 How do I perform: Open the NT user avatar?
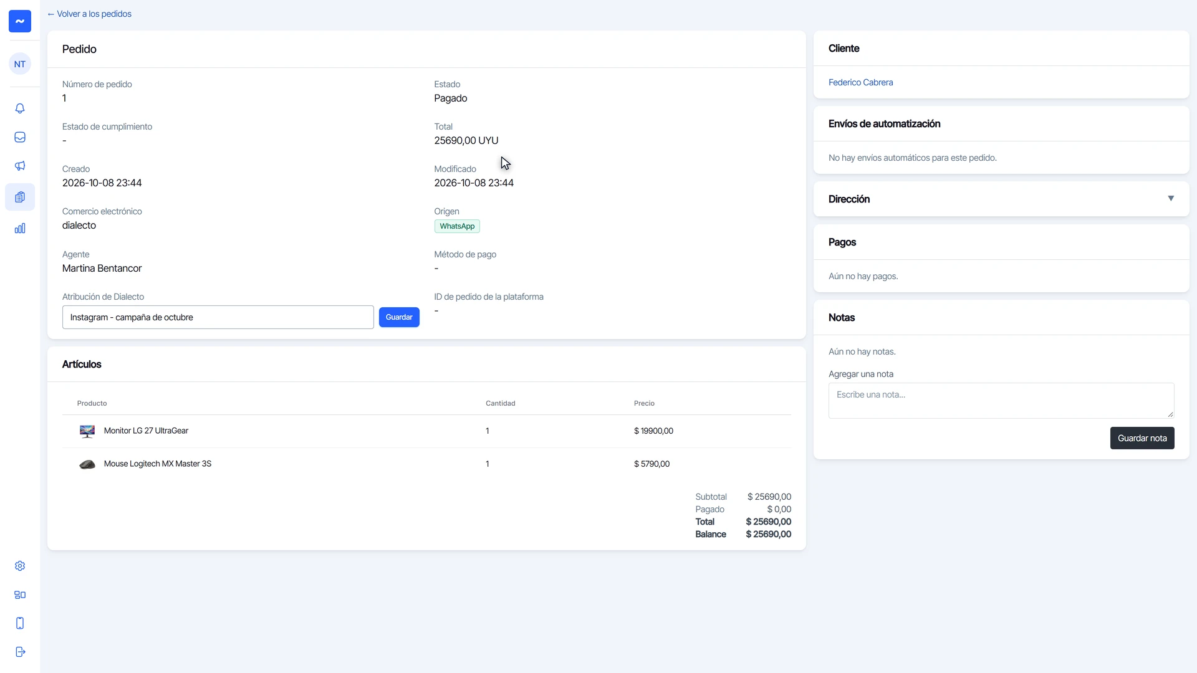tap(20, 64)
